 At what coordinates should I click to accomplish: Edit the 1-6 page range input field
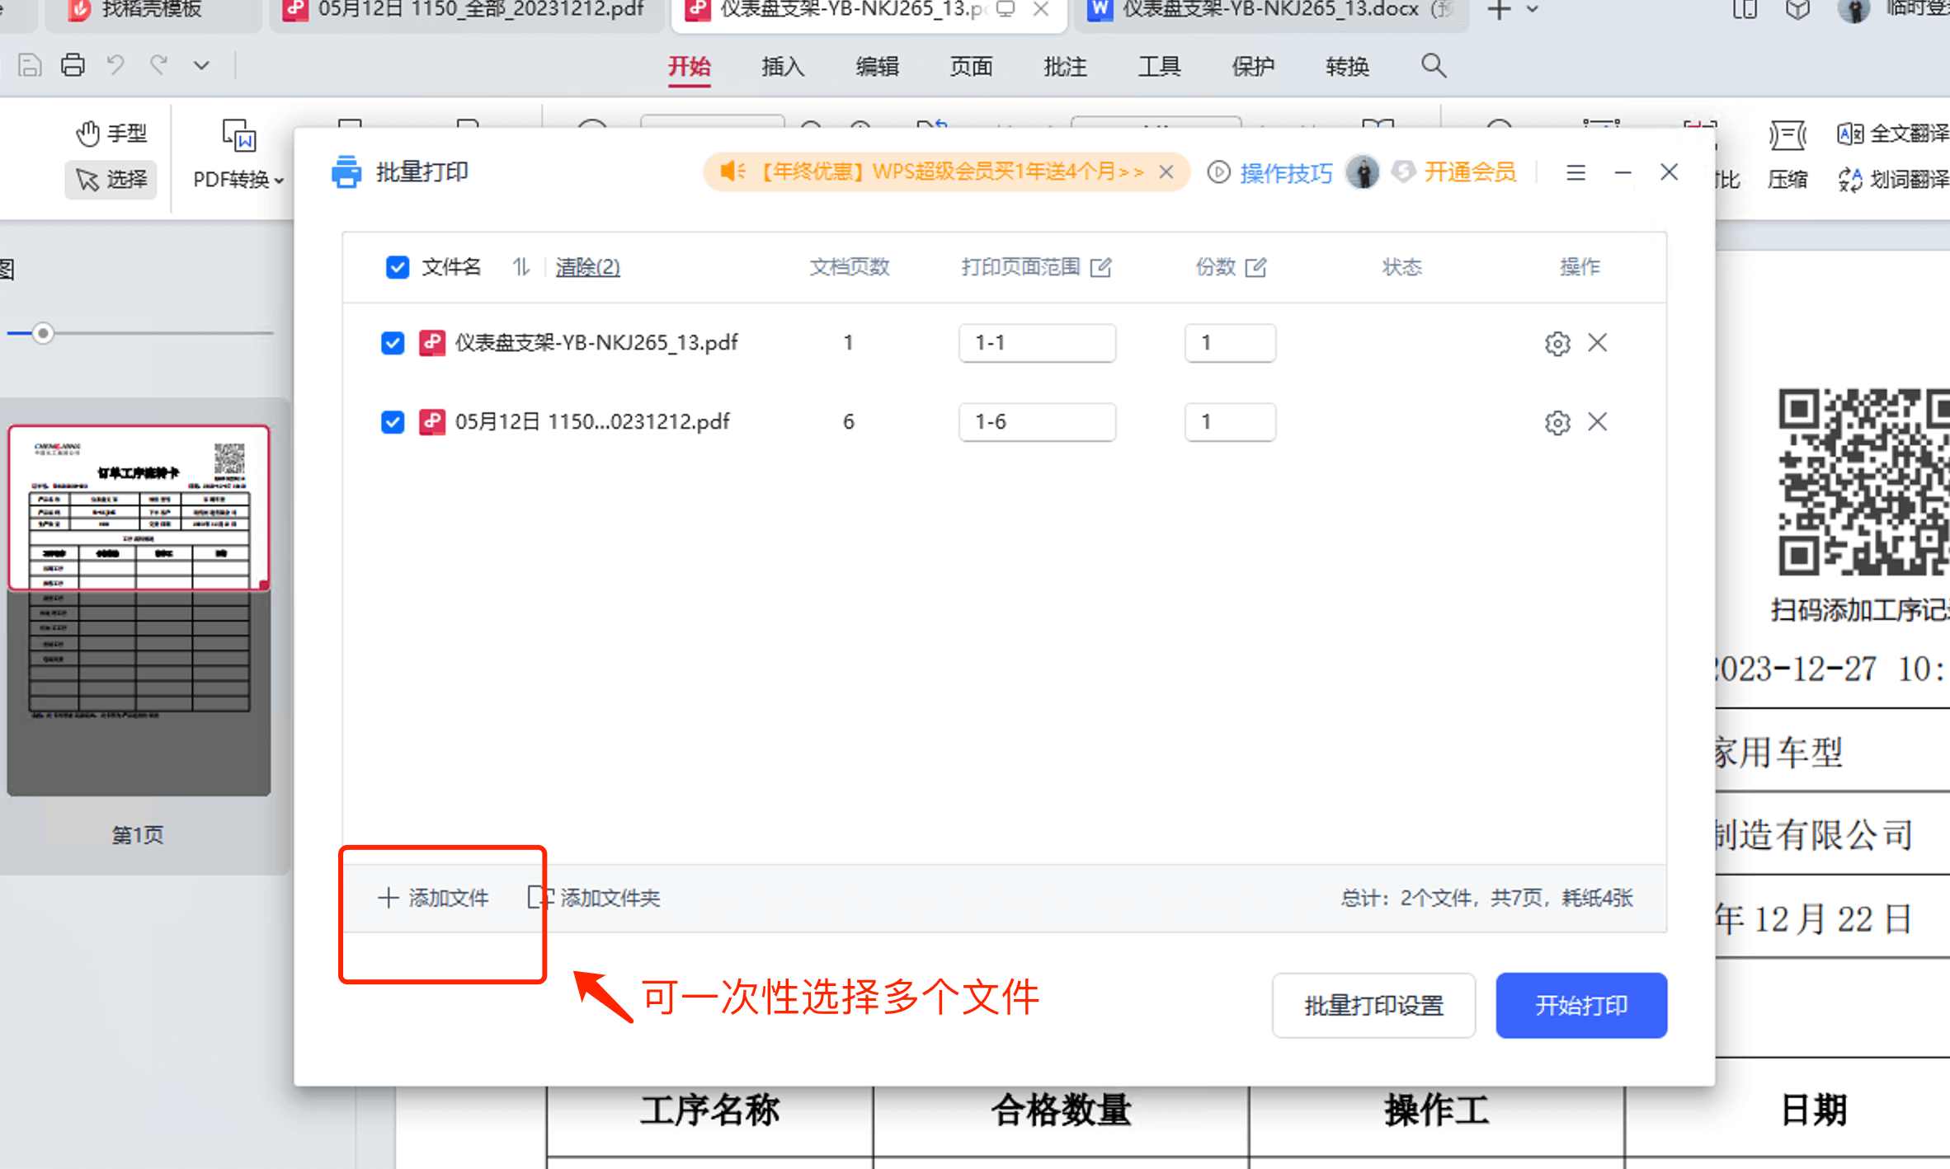(x=1037, y=421)
